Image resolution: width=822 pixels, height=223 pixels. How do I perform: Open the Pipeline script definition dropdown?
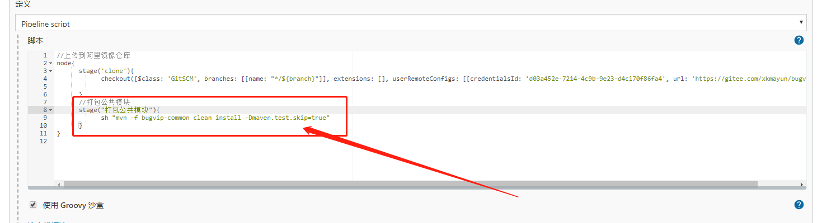coord(411,23)
